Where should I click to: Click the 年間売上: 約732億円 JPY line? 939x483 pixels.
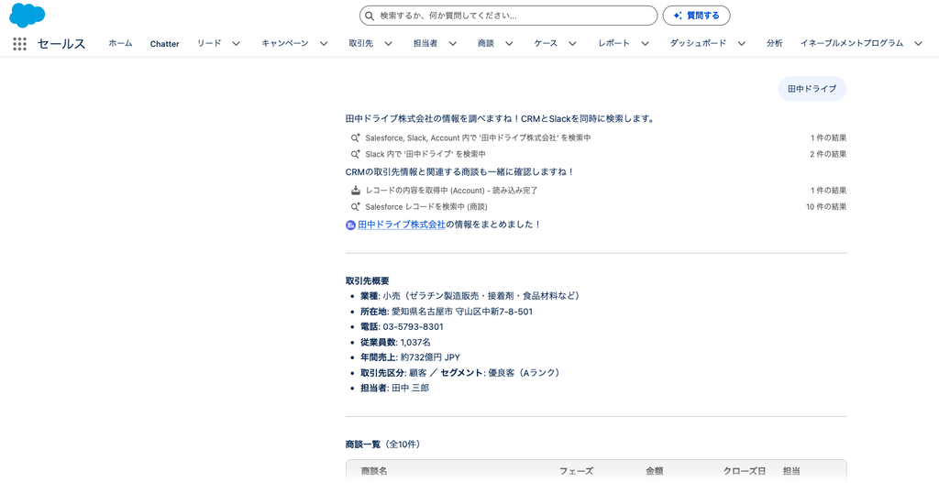click(x=410, y=358)
